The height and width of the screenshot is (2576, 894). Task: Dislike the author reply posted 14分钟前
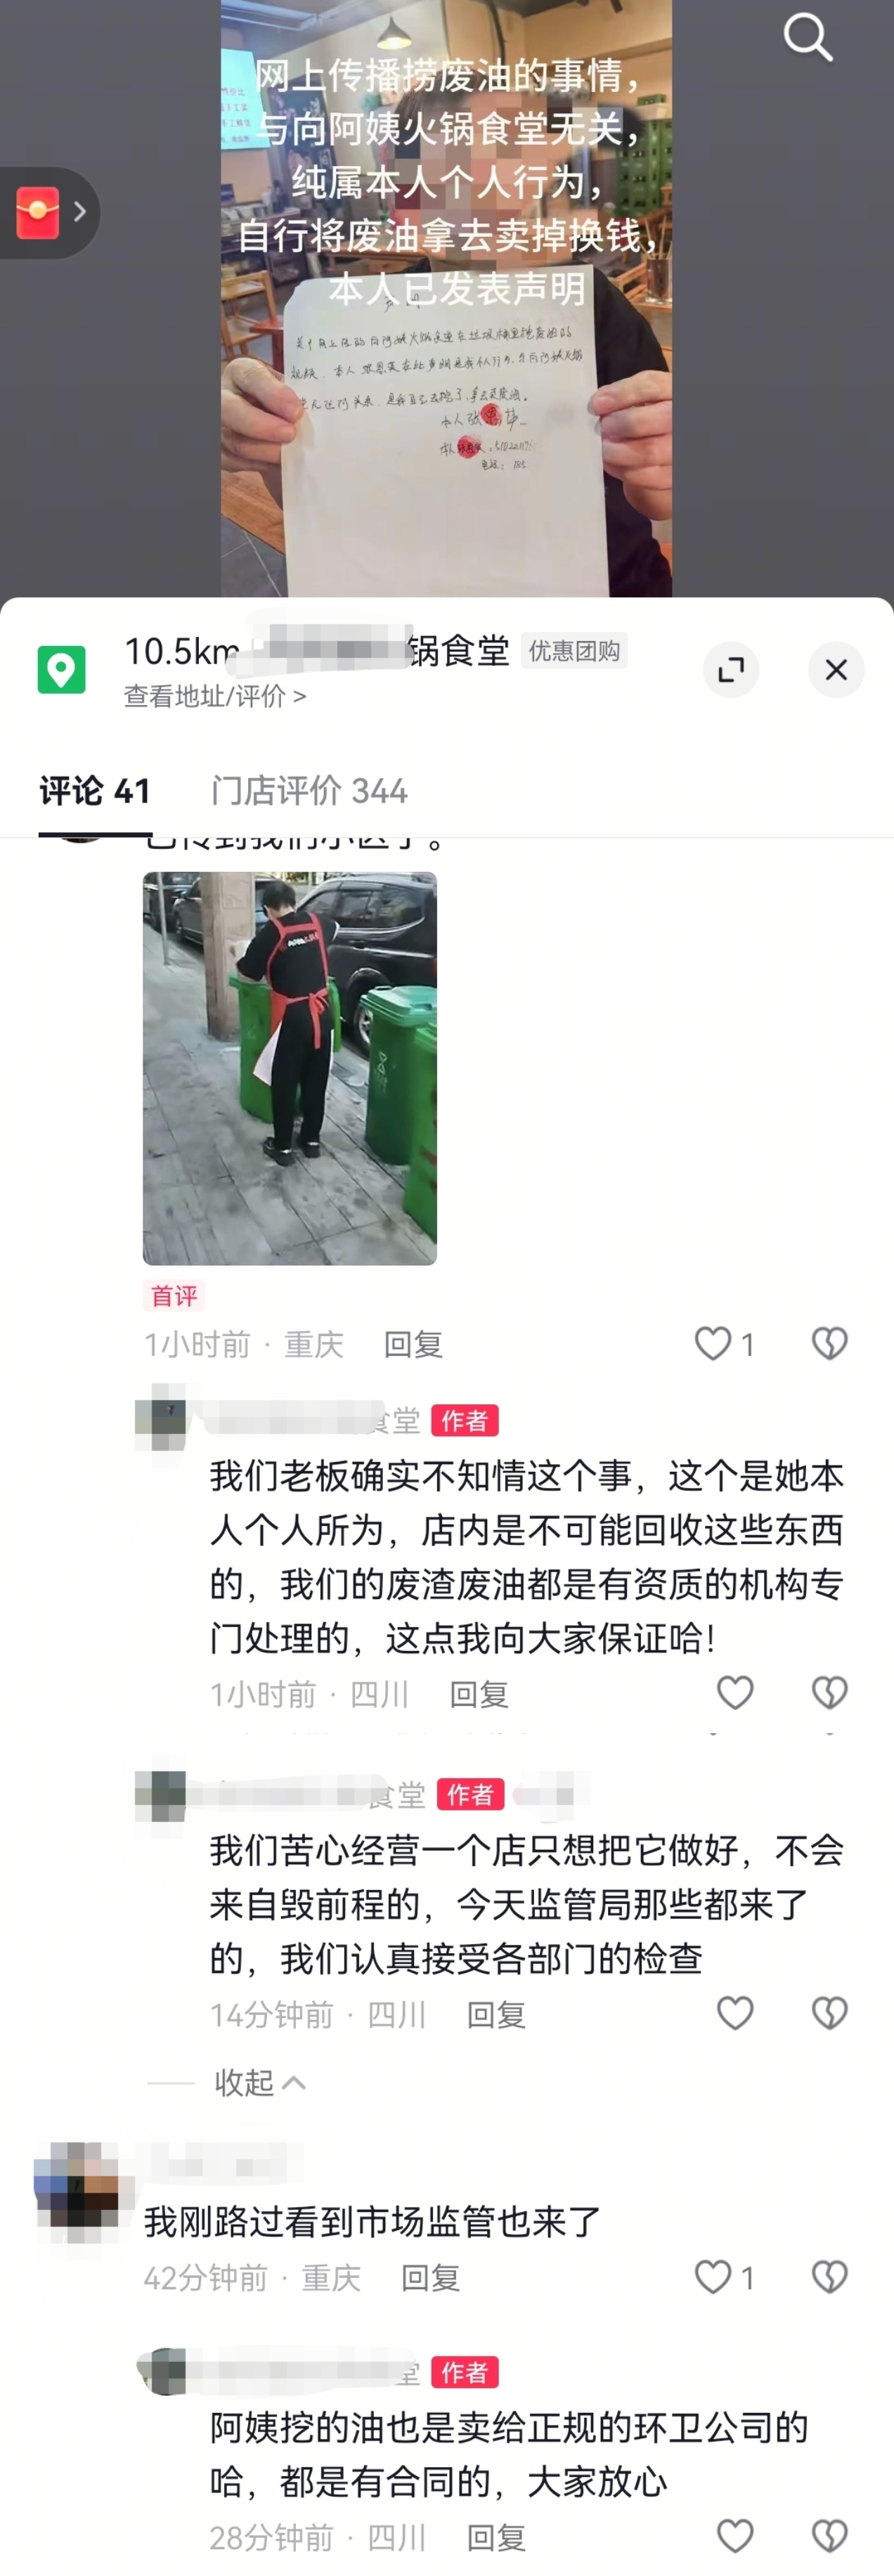(x=830, y=2012)
